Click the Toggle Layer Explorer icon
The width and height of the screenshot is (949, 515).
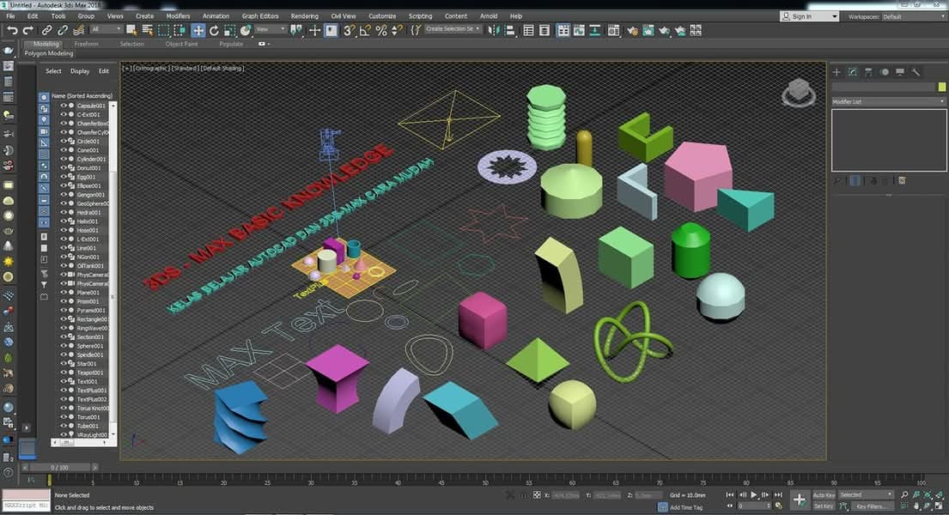(544, 30)
